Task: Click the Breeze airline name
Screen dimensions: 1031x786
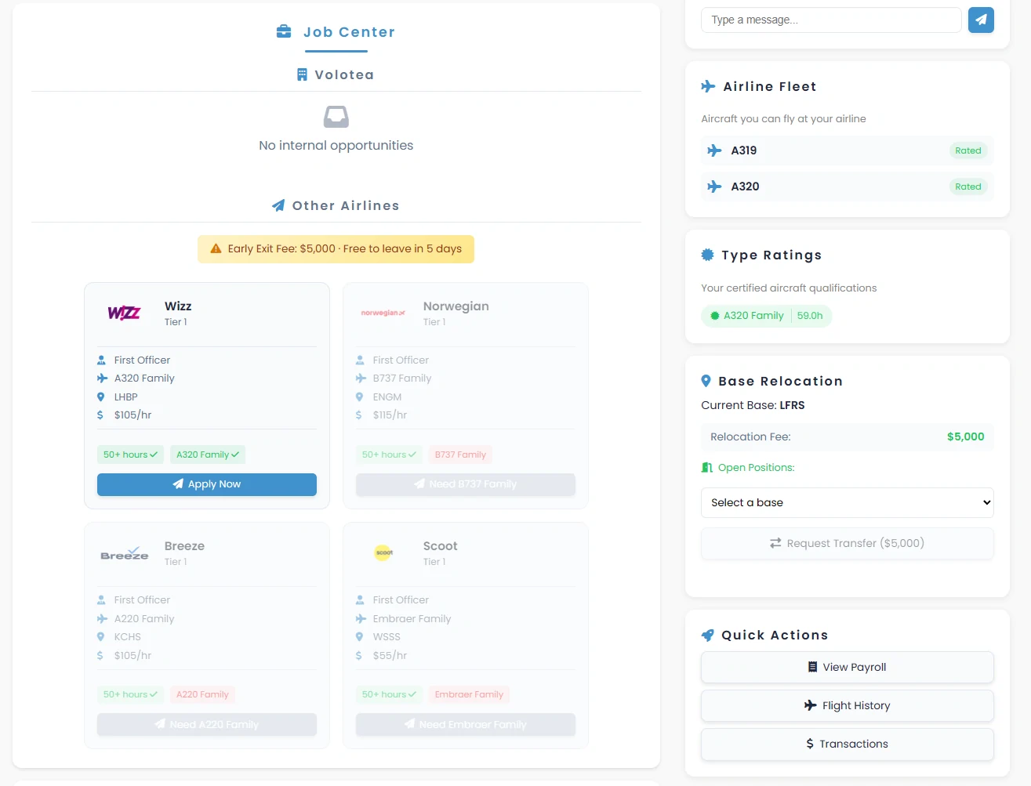Action: pyautogui.click(x=184, y=546)
